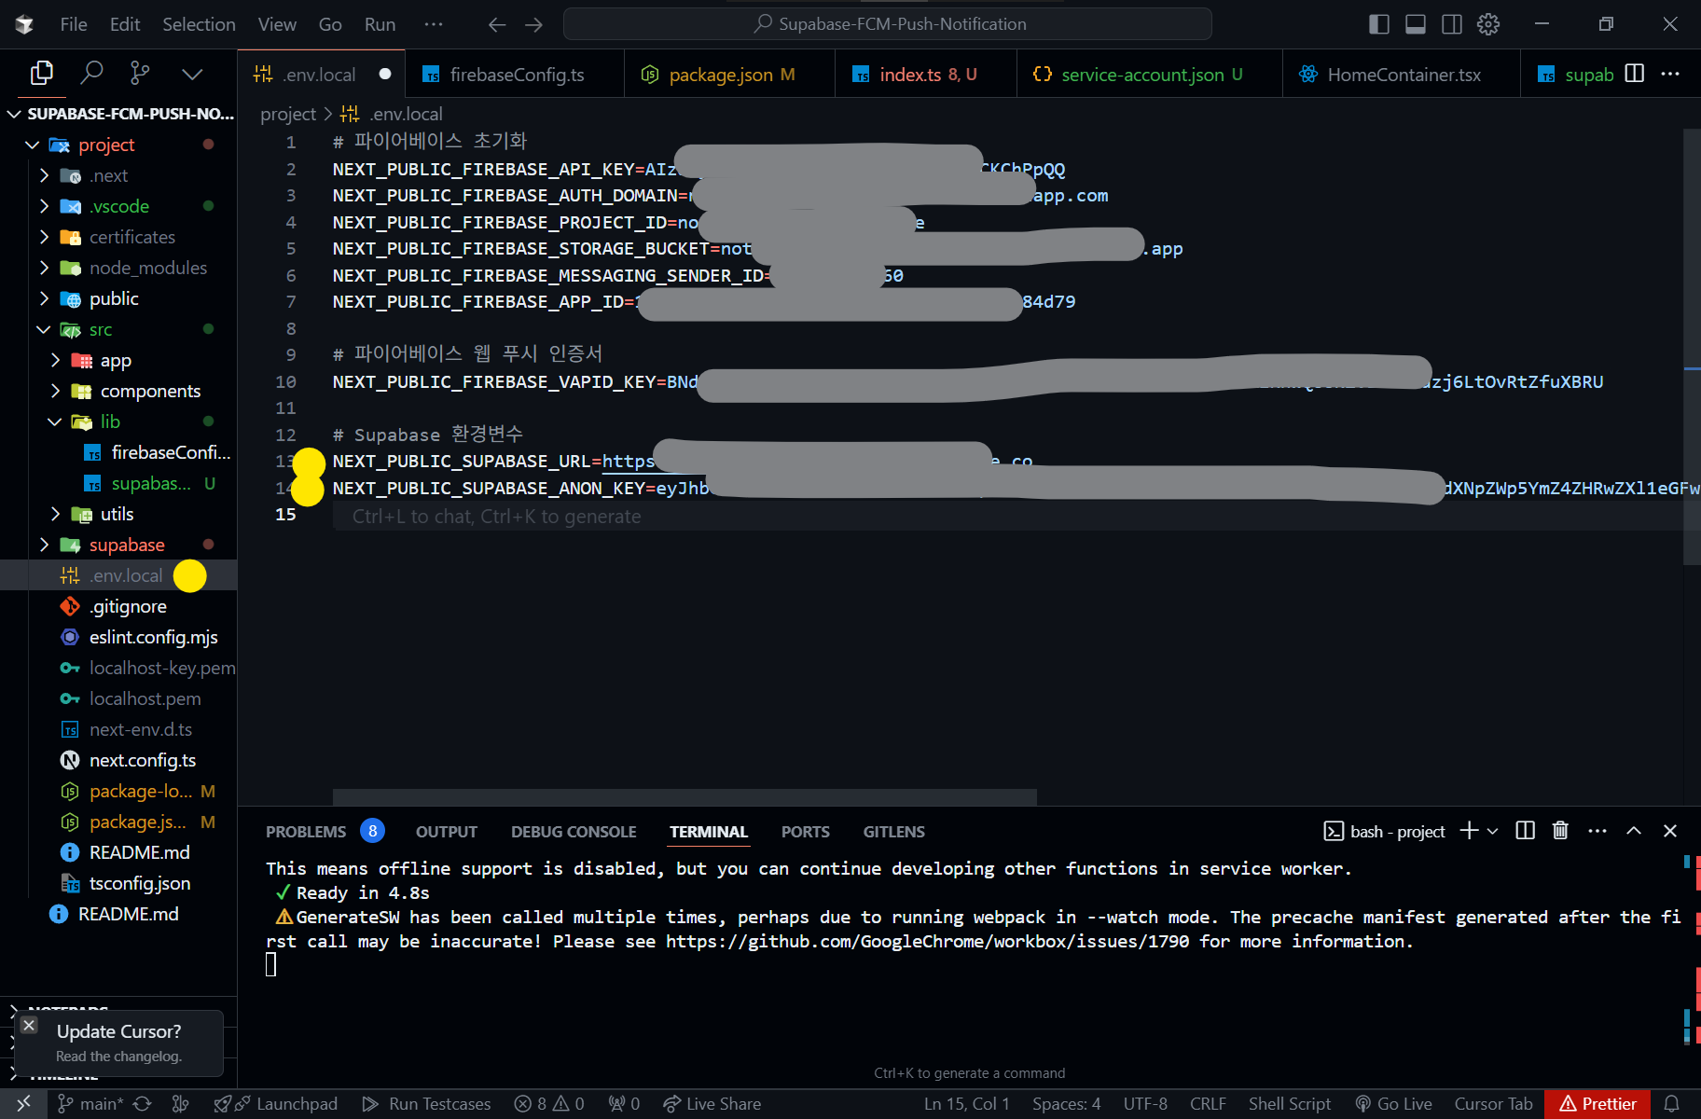Click Go Live in status bar
The width and height of the screenshot is (1701, 1119).
[x=1394, y=1104]
